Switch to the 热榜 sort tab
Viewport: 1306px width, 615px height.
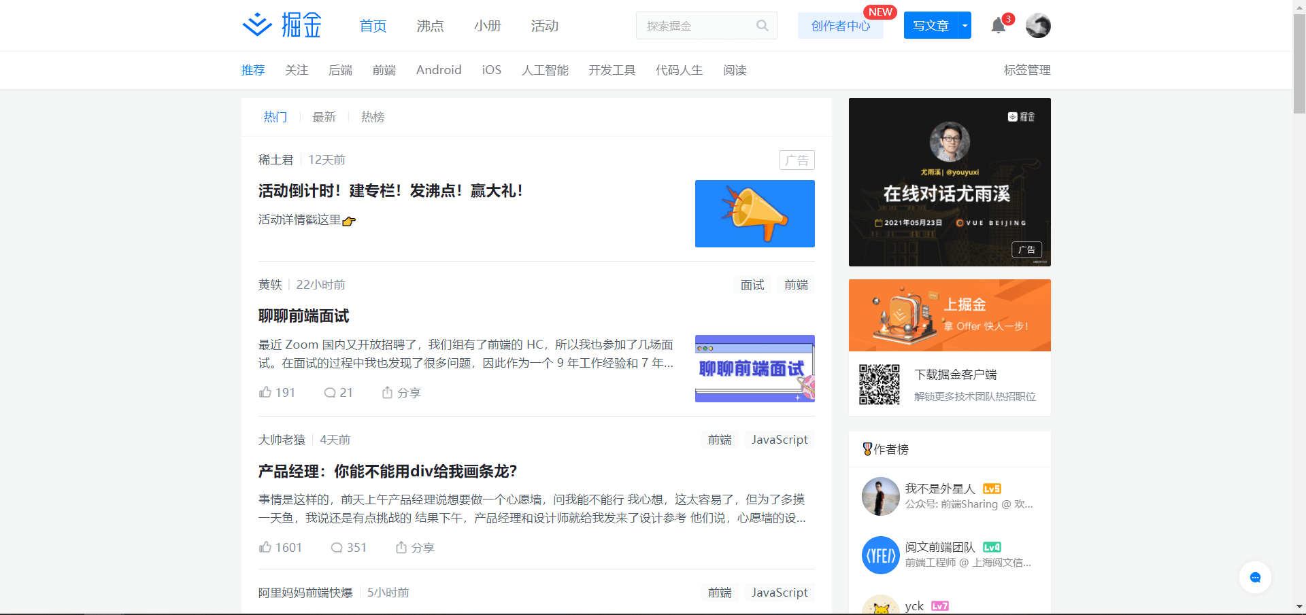tap(373, 117)
